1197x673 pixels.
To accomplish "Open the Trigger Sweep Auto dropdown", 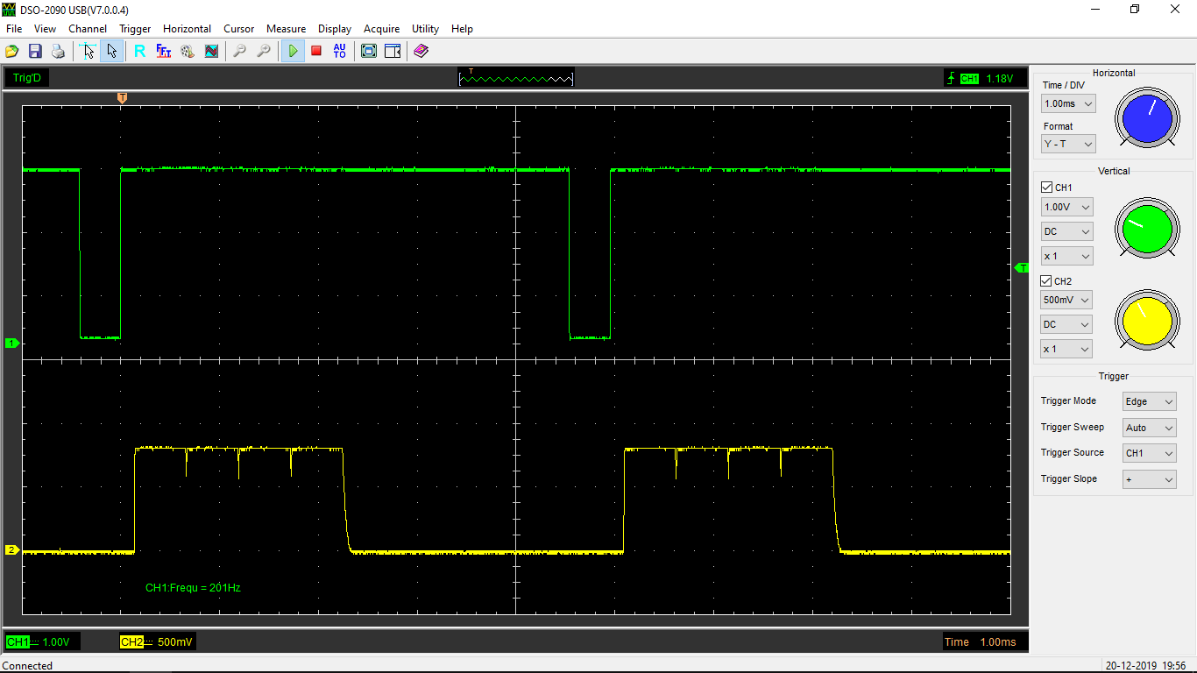I will point(1149,428).
